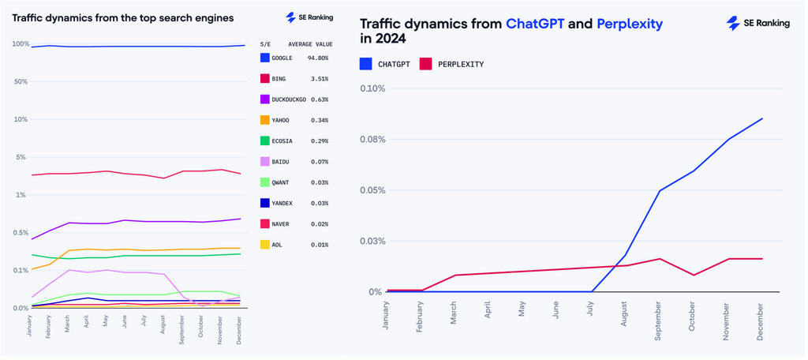This screenshot has width=808, height=360.
Task: Click the 0.05% y-axis label
Action: pos(372,190)
